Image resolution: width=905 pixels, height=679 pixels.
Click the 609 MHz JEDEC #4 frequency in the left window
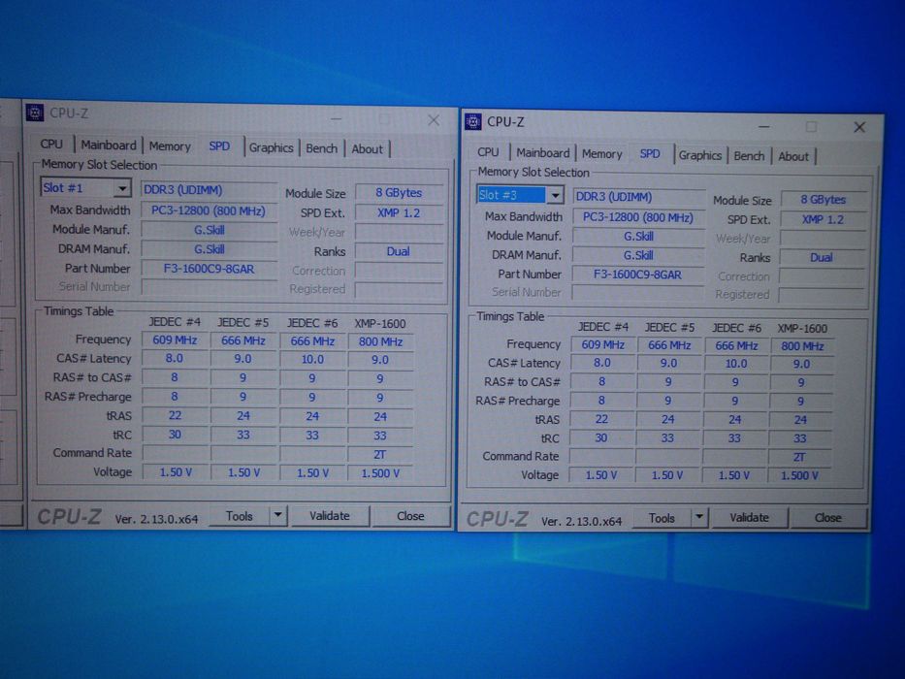[175, 340]
